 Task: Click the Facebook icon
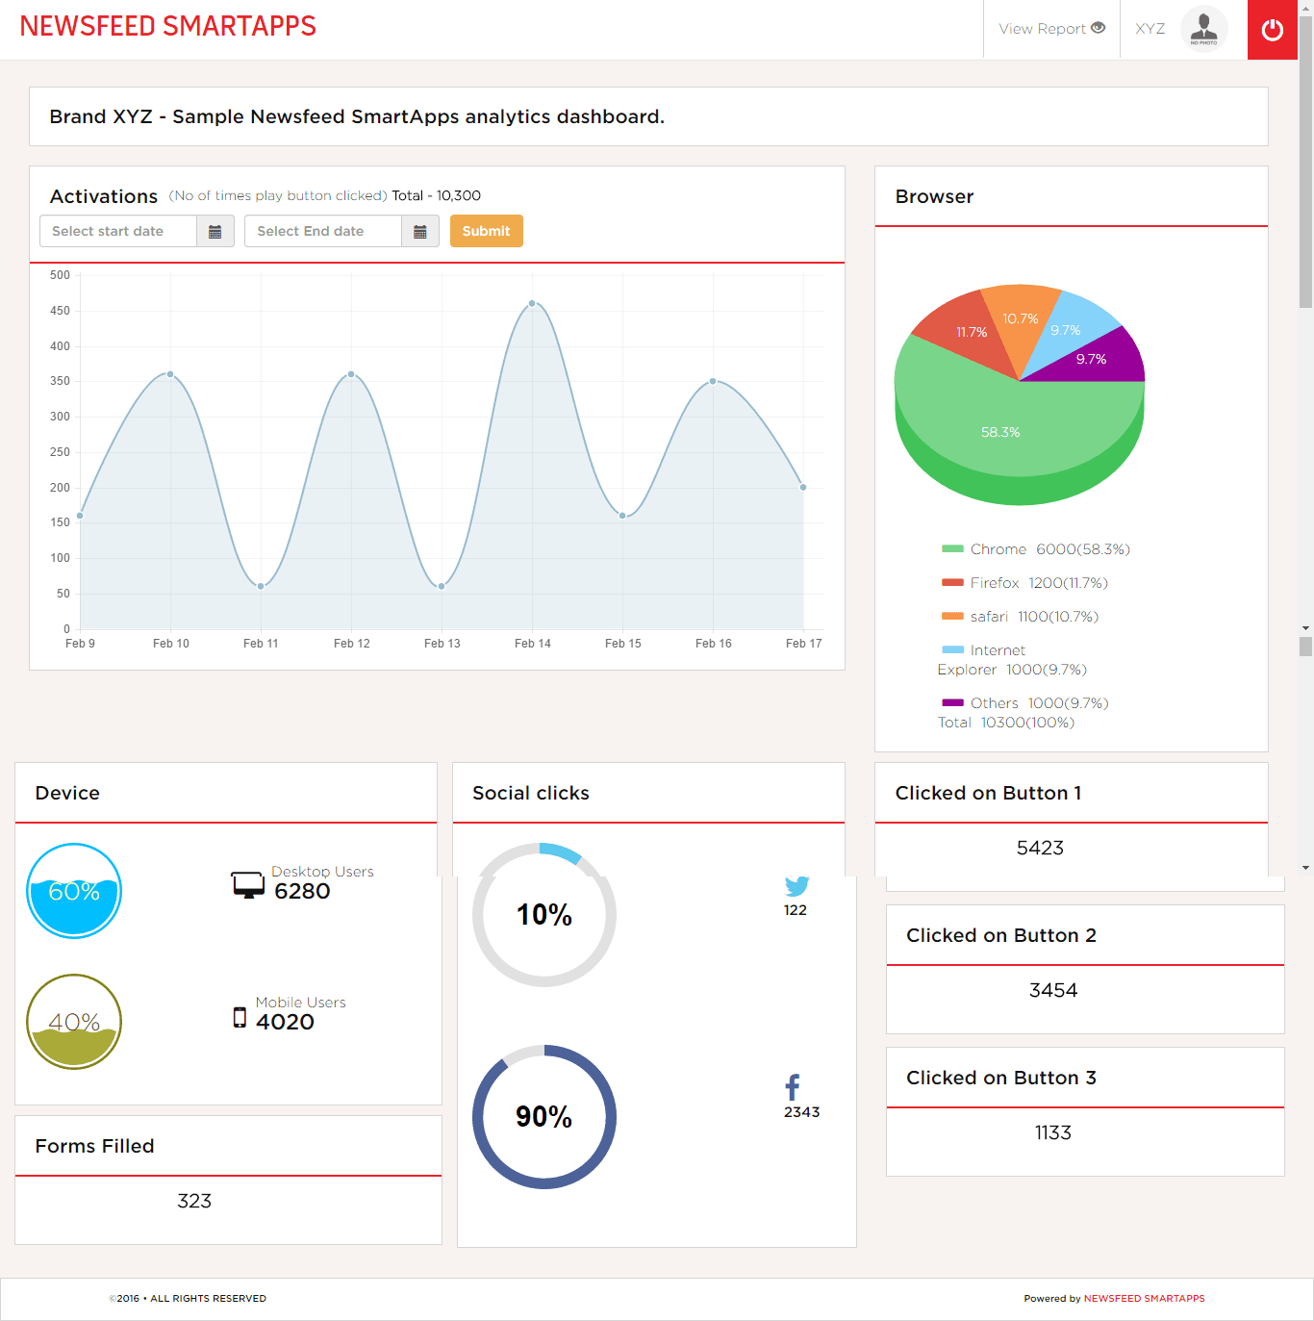click(793, 1087)
